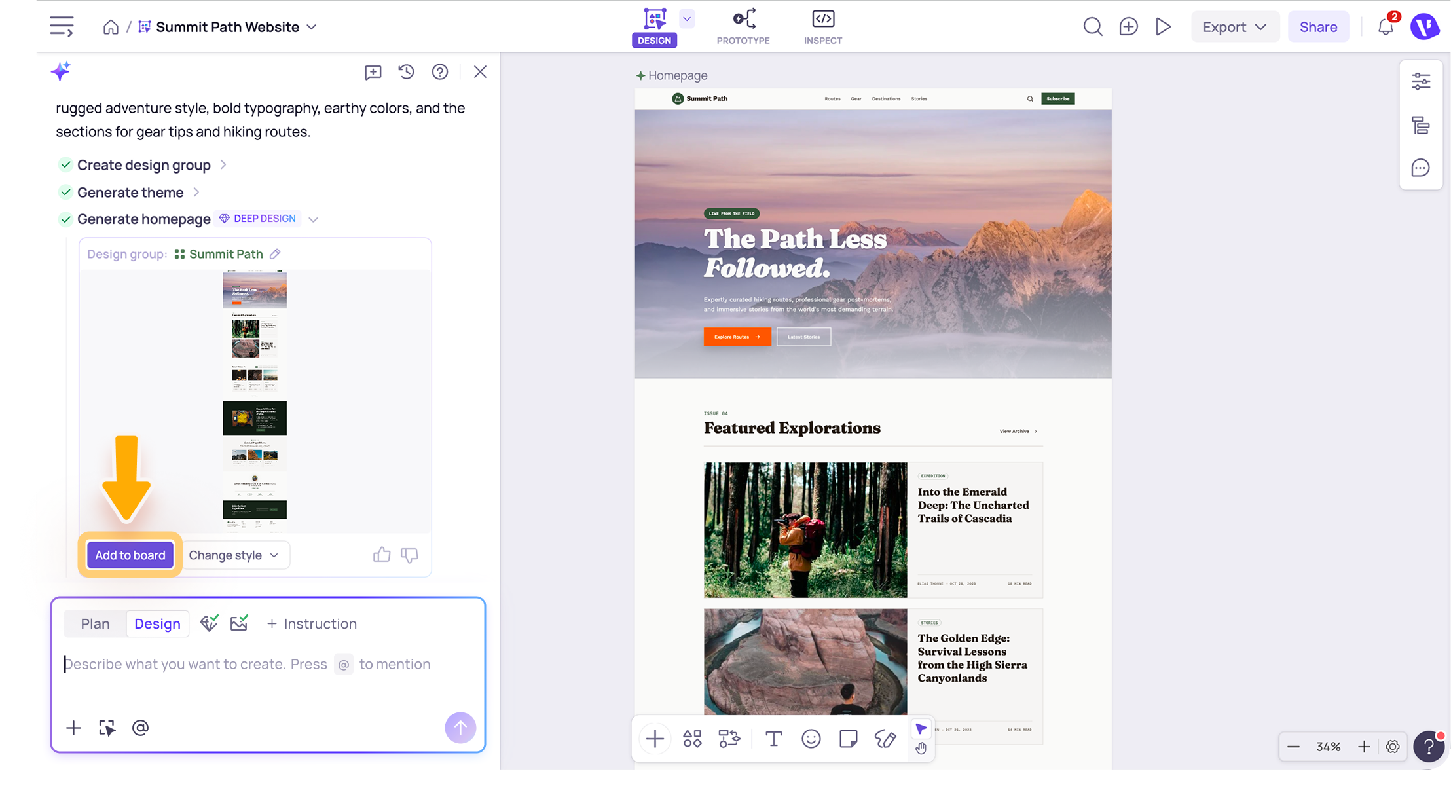The image size is (1451, 795).
Task: Add an Instruction to prompt
Action: [x=311, y=623]
